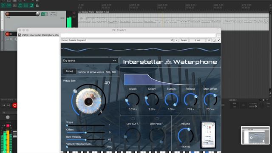Arm record on track 1

7,14
